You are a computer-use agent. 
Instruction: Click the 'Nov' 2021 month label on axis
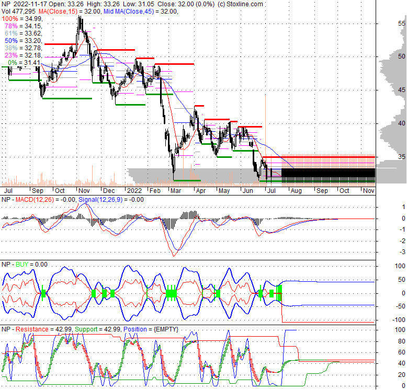pyautogui.click(x=84, y=191)
